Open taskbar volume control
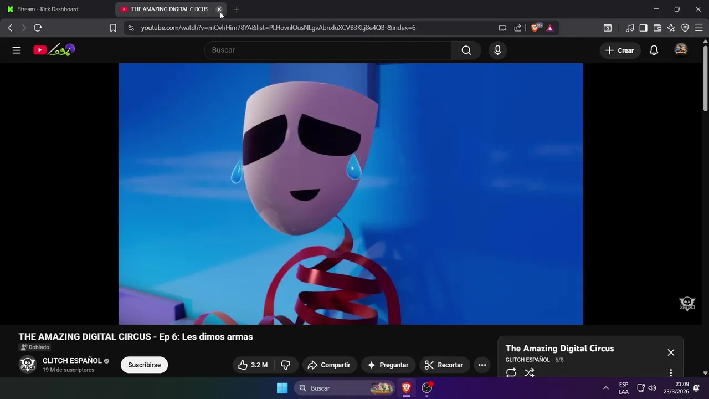This screenshot has height=399, width=709. [x=652, y=388]
